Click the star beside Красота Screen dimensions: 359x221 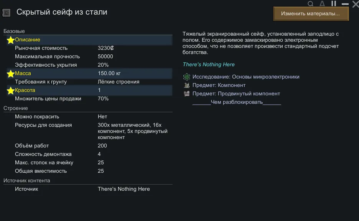(10, 90)
